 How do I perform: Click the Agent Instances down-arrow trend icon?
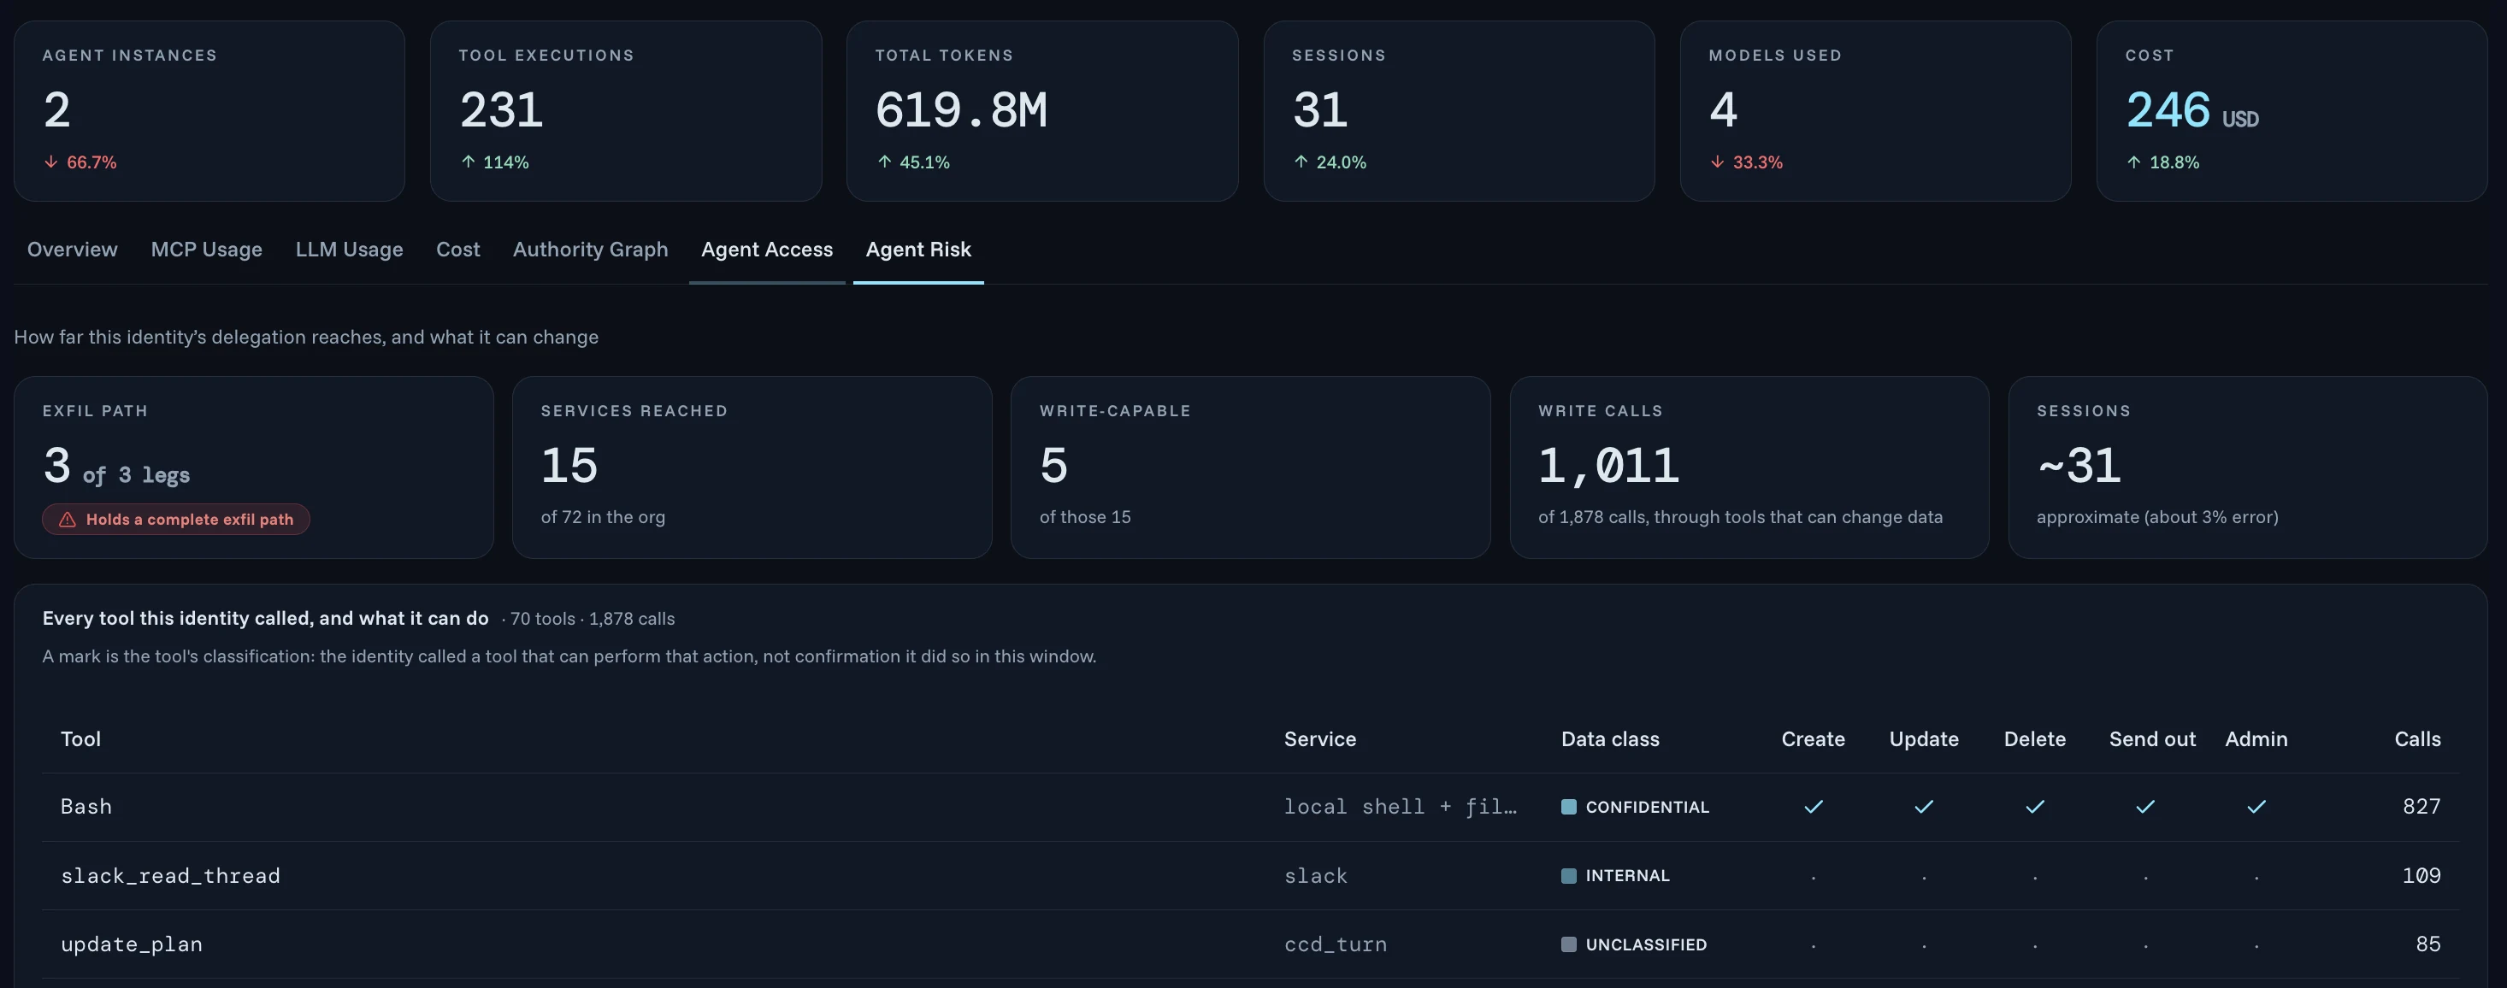[x=50, y=162]
